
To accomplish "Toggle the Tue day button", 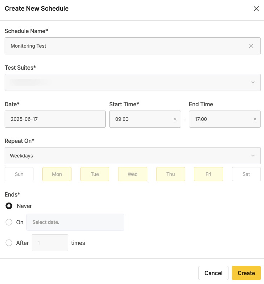I will 95,174.
